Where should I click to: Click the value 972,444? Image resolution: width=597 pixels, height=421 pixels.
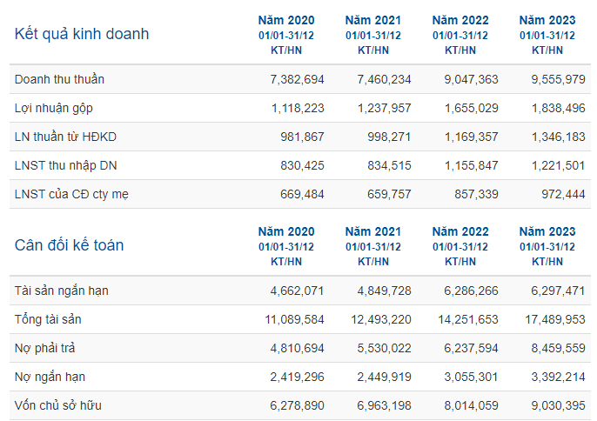(564, 195)
